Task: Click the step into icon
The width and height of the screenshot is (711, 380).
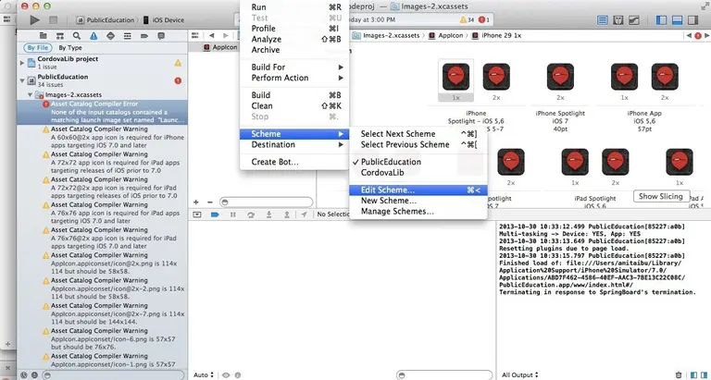Action: click(x=268, y=215)
